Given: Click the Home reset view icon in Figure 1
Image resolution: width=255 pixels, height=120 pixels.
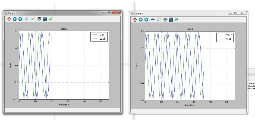Looking at the screenshot, I should tap(9, 19).
